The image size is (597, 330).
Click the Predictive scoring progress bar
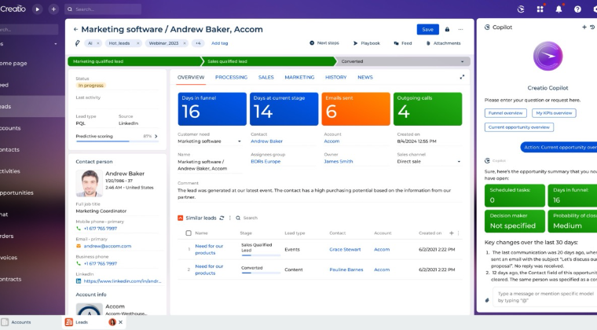click(117, 141)
